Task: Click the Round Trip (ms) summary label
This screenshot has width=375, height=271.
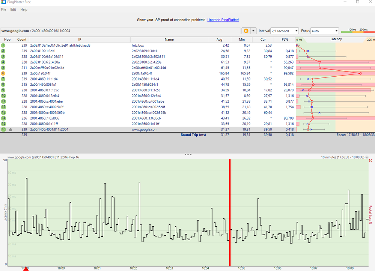Action: point(193,135)
